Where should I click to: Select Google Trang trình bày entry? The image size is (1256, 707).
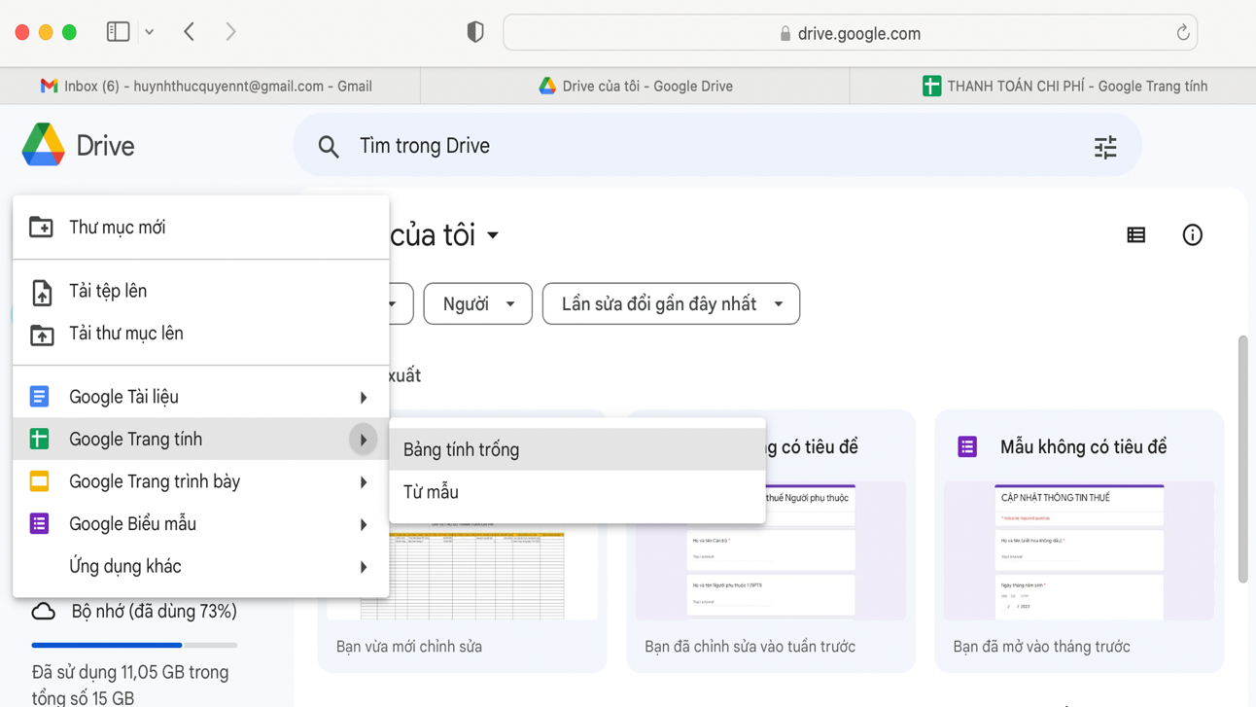201,481
